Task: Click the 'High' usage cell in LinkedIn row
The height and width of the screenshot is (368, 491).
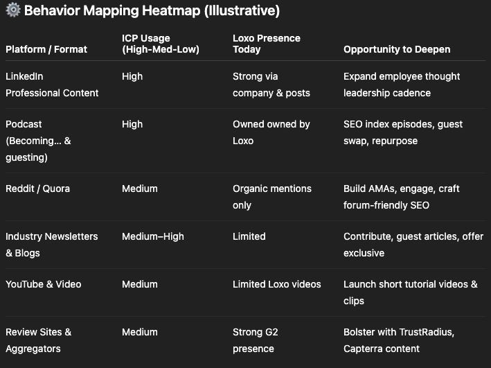Action: click(x=132, y=76)
